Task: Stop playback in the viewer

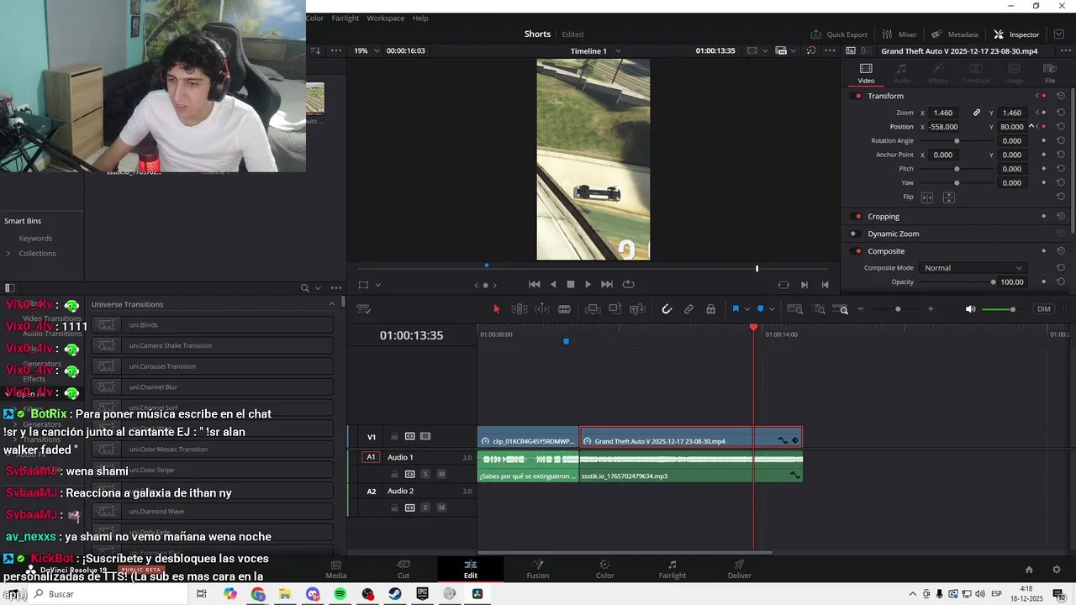Action: click(x=570, y=285)
